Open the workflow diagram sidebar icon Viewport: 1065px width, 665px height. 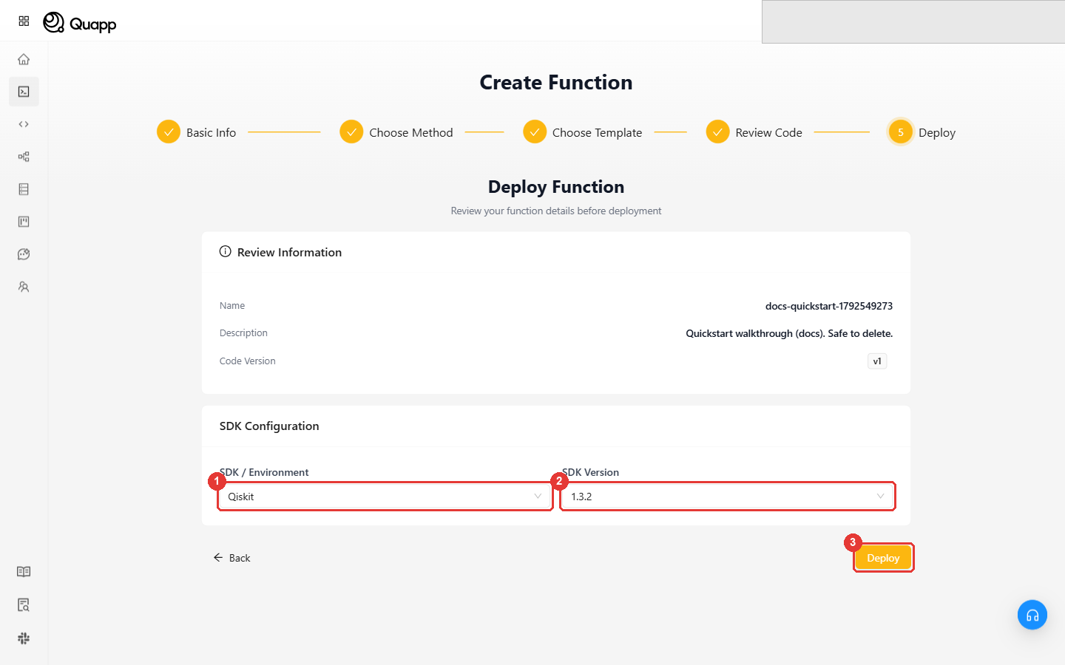(24, 157)
